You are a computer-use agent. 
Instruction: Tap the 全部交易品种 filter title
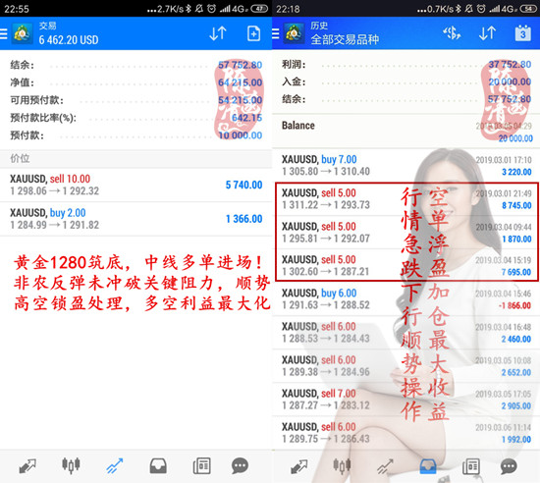(345, 40)
